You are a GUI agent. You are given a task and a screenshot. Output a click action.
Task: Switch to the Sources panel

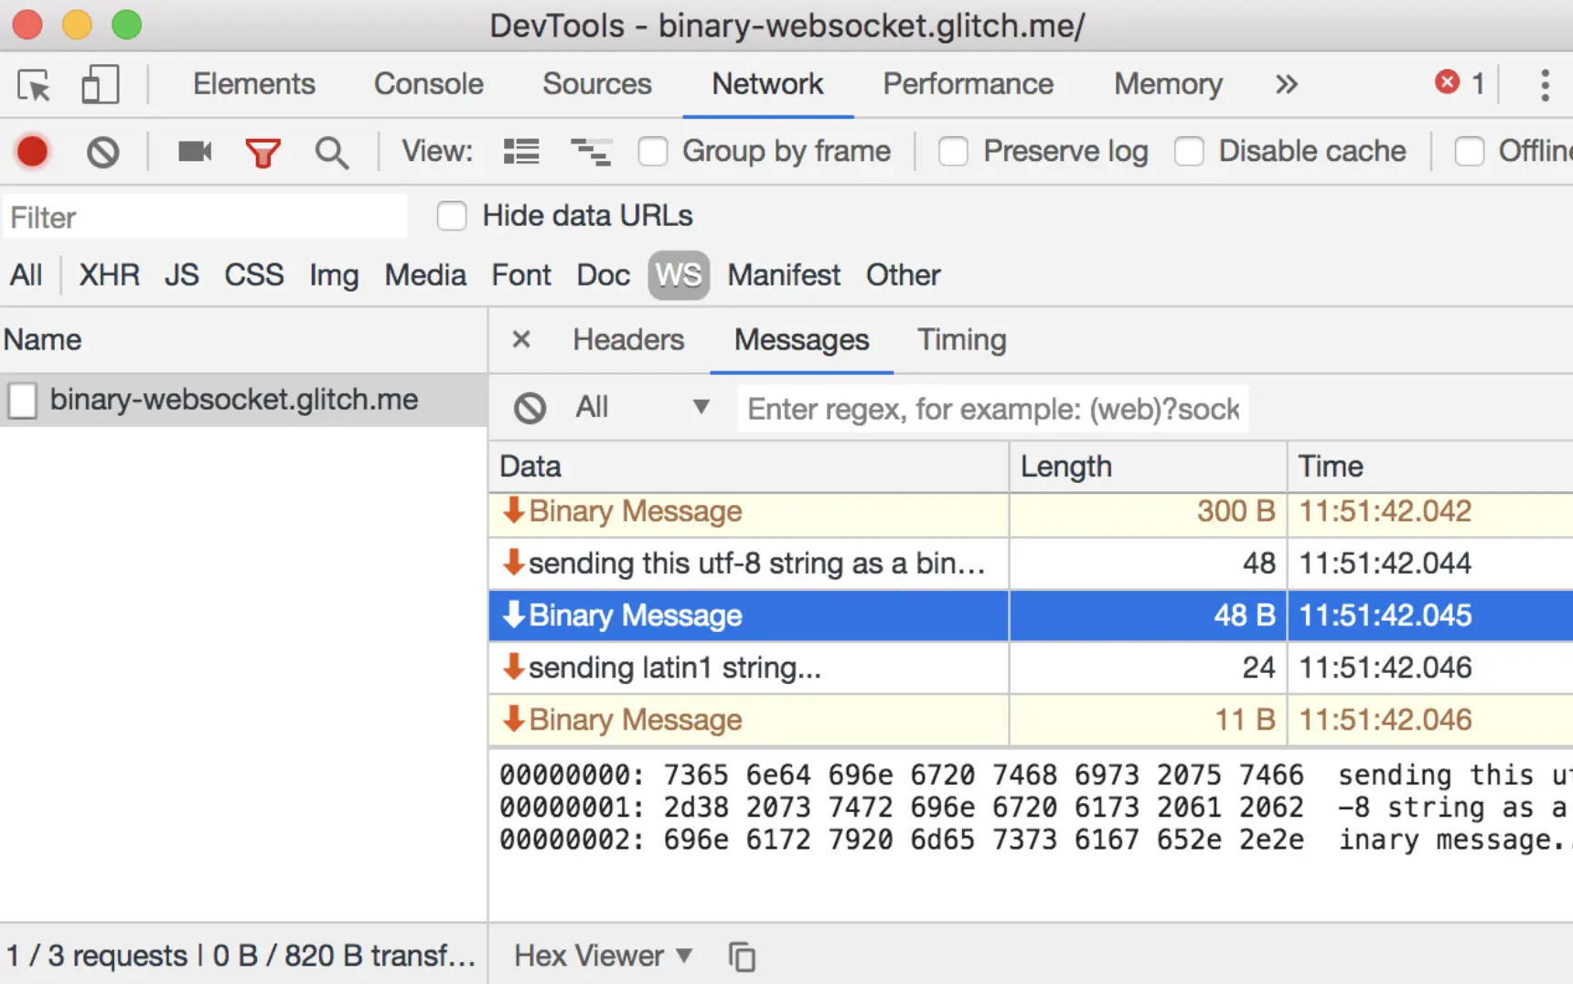tap(596, 84)
